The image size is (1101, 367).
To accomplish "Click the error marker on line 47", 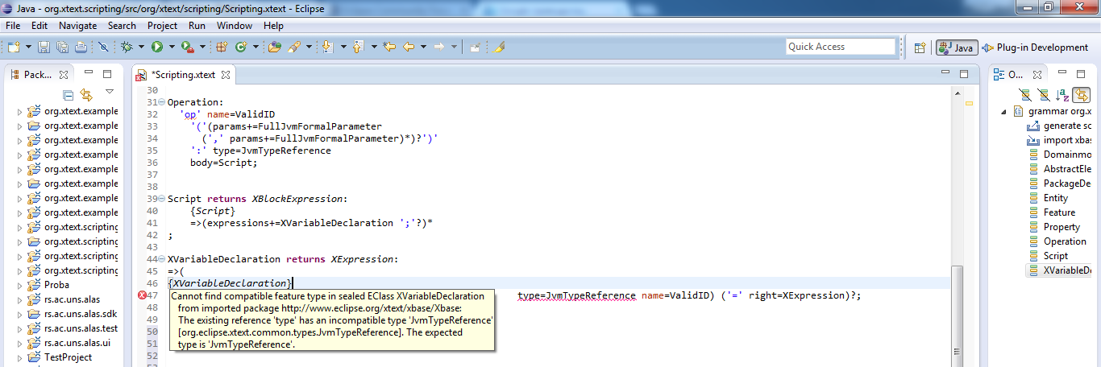I will click(x=142, y=296).
